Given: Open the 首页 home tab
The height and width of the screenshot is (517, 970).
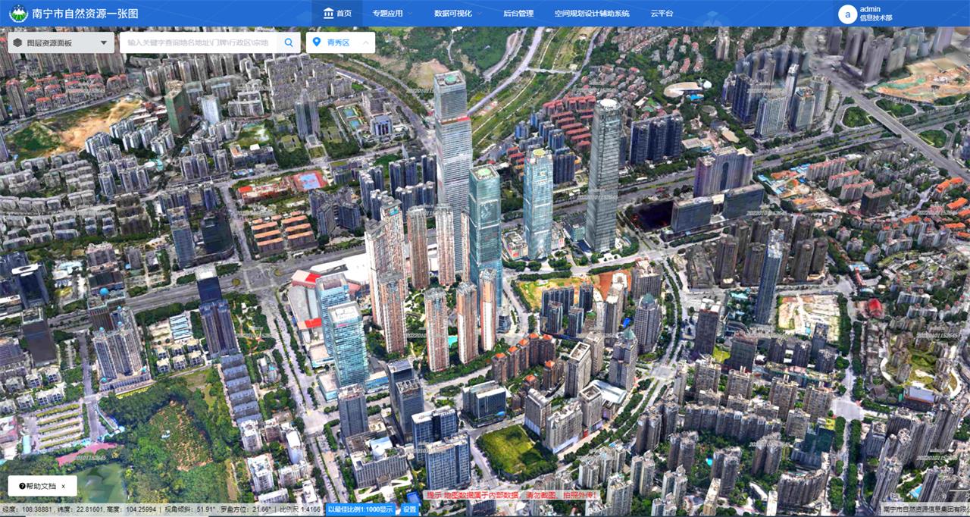Looking at the screenshot, I should [337, 14].
